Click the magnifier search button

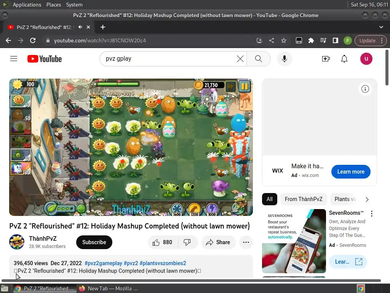(x=259, y=59)
